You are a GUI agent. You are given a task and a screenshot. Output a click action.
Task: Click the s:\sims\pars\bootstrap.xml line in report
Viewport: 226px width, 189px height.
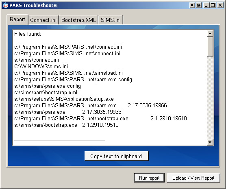tap(46, 92)
